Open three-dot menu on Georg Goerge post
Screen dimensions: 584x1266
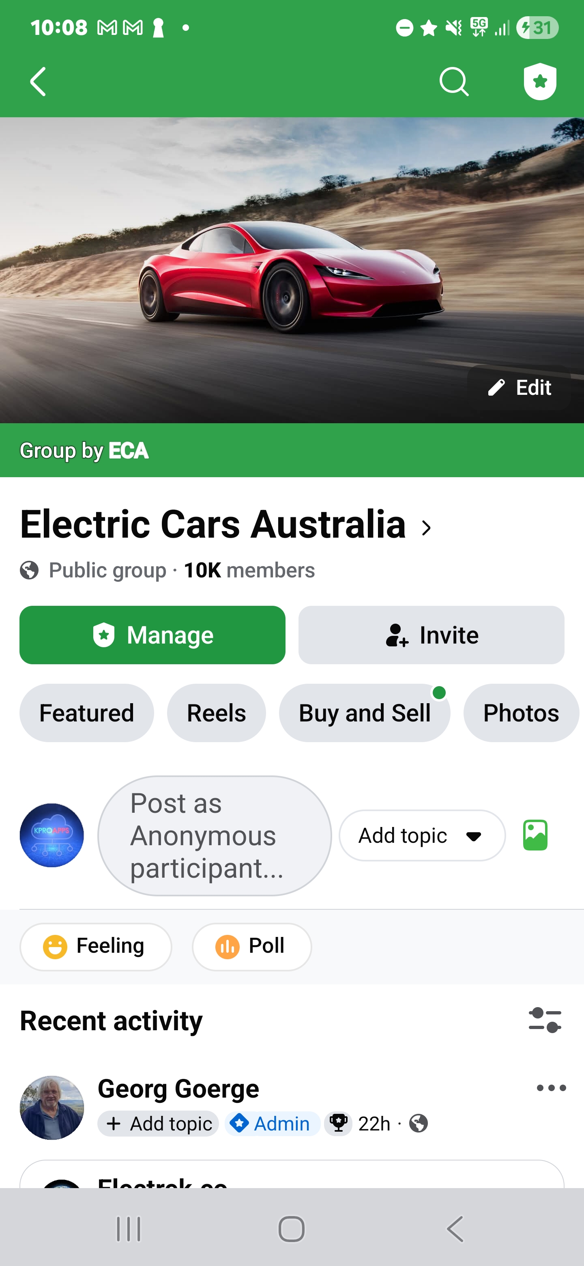click(x=551, y=1088)
